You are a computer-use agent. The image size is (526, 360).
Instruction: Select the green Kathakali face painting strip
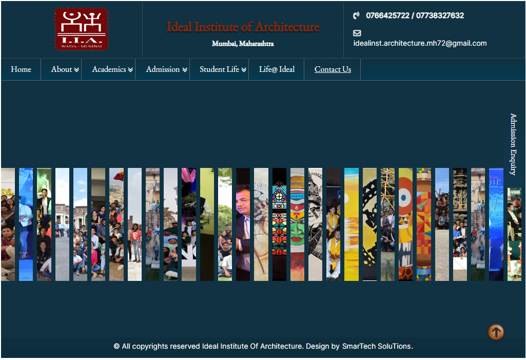coord(297,224)
